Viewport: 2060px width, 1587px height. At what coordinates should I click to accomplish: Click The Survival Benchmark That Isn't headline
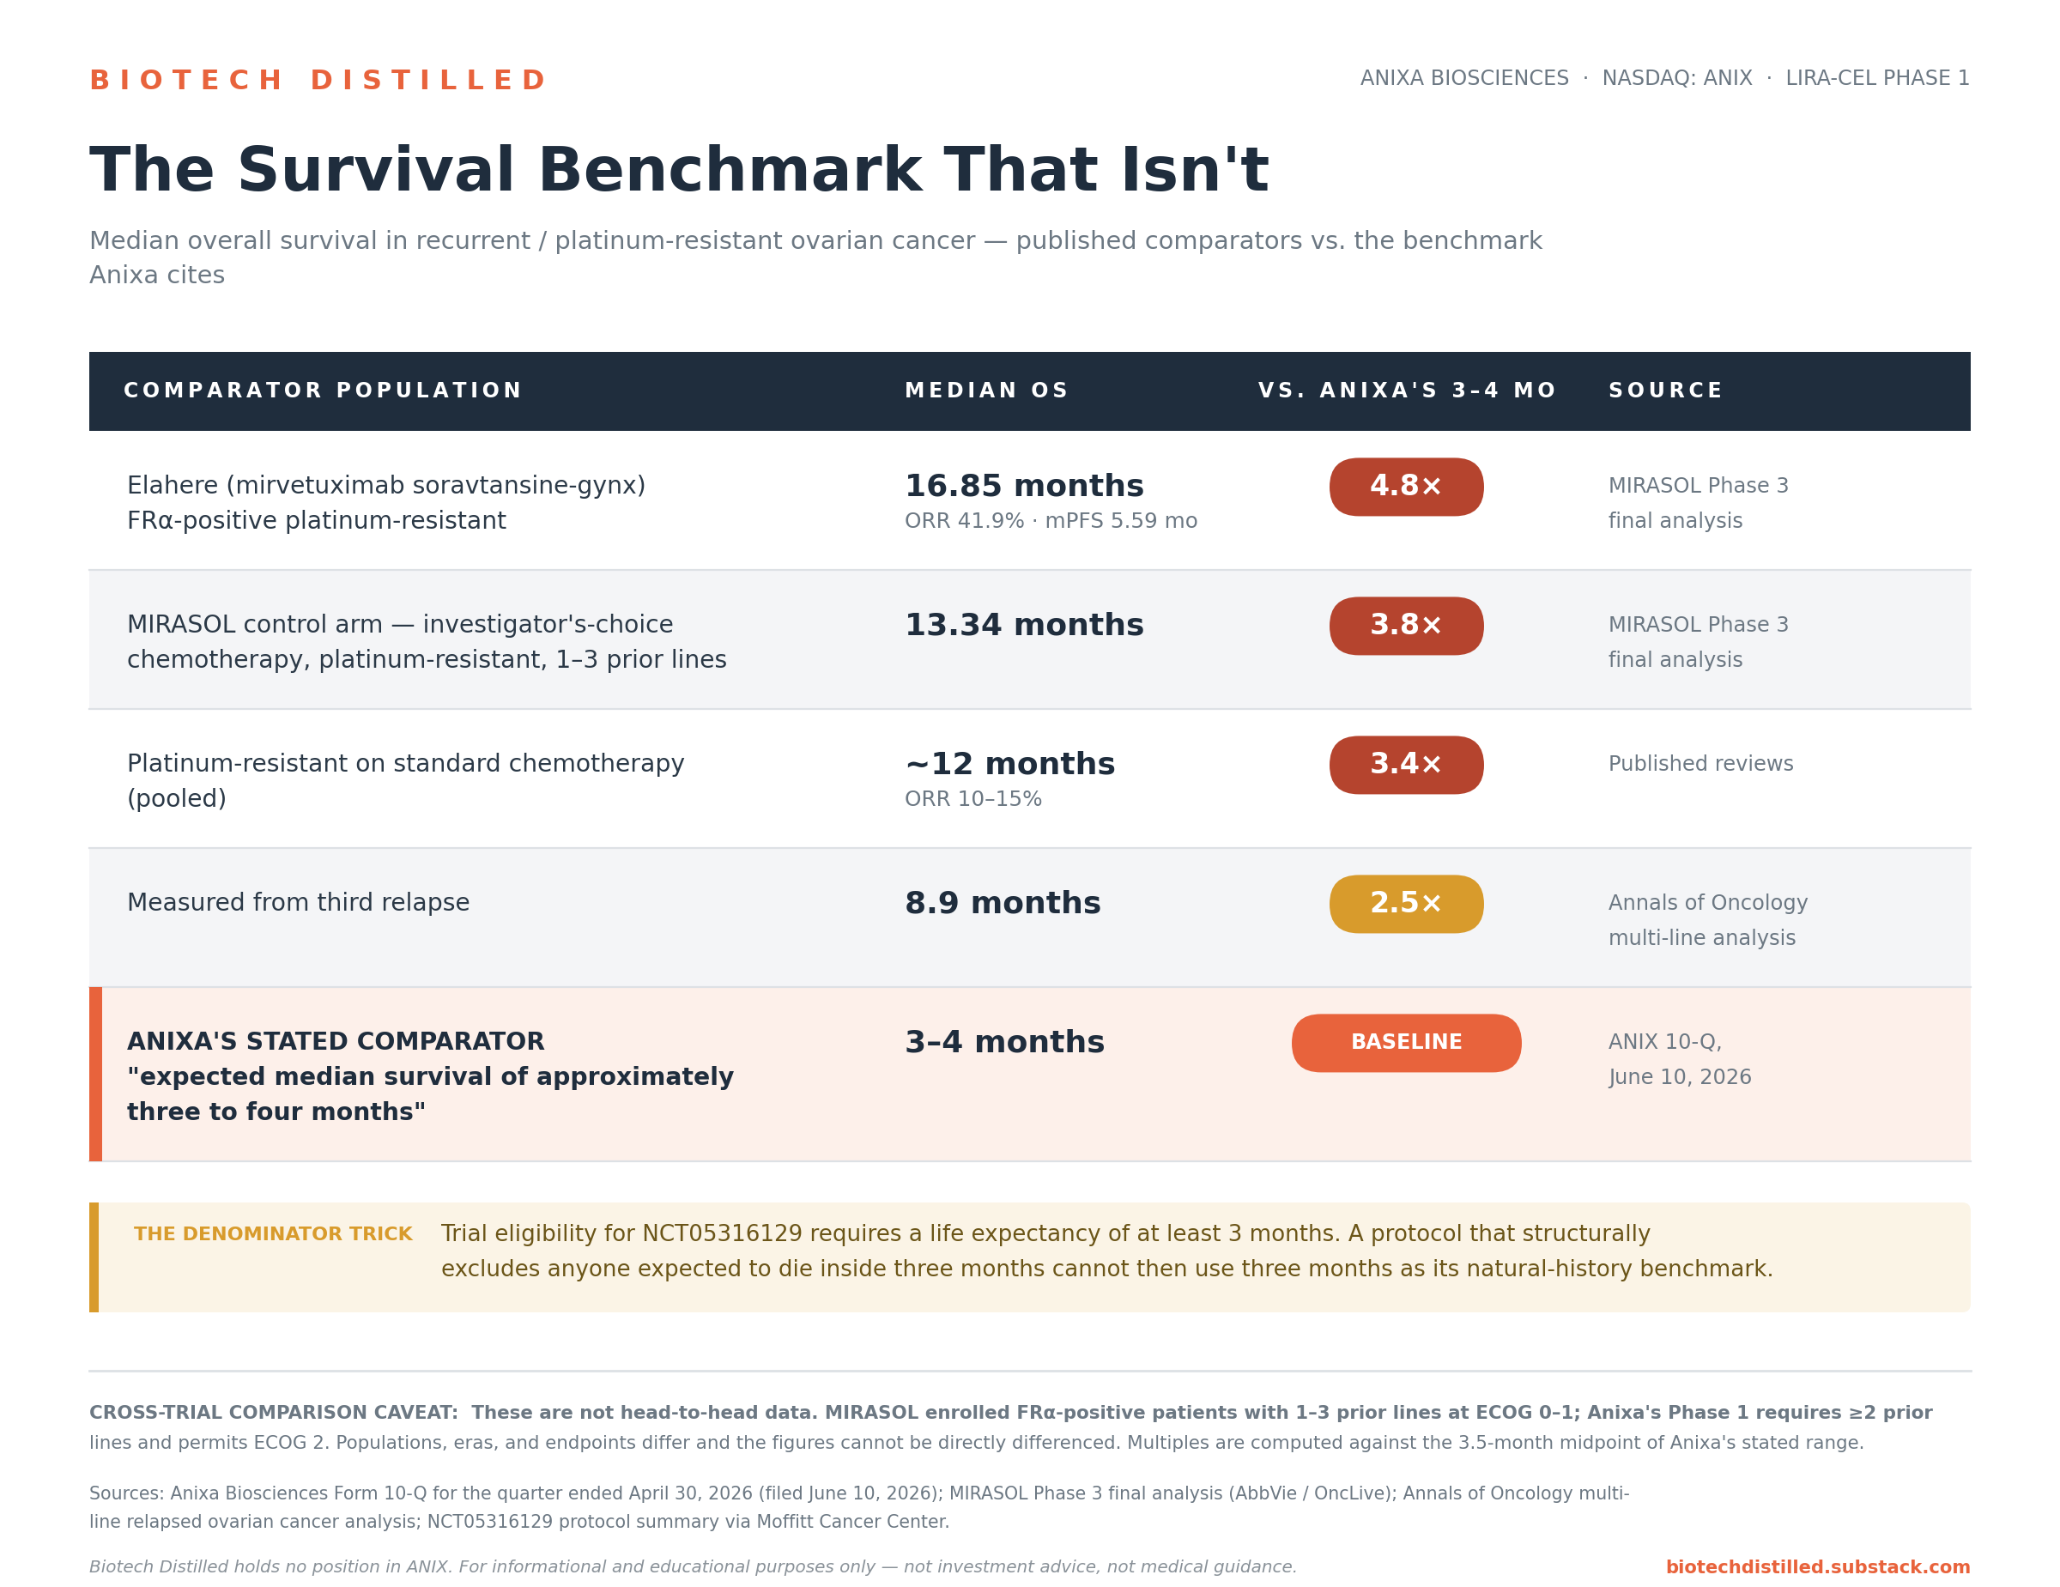pyautogui.click(x=679, y=171)
